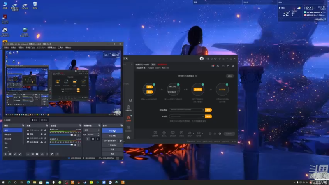
Task: Open notifications bell in streaming app header
Action: [228, 66]
